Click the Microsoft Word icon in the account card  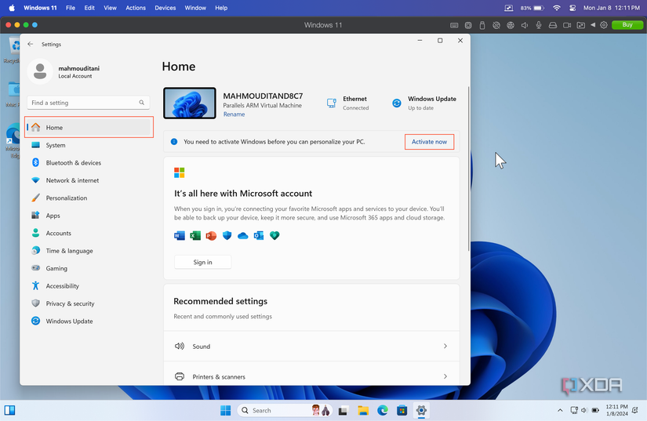pos(180,235)
